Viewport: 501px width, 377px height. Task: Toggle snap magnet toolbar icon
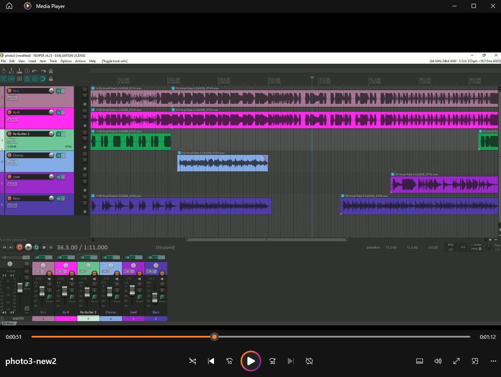[43, 79]
